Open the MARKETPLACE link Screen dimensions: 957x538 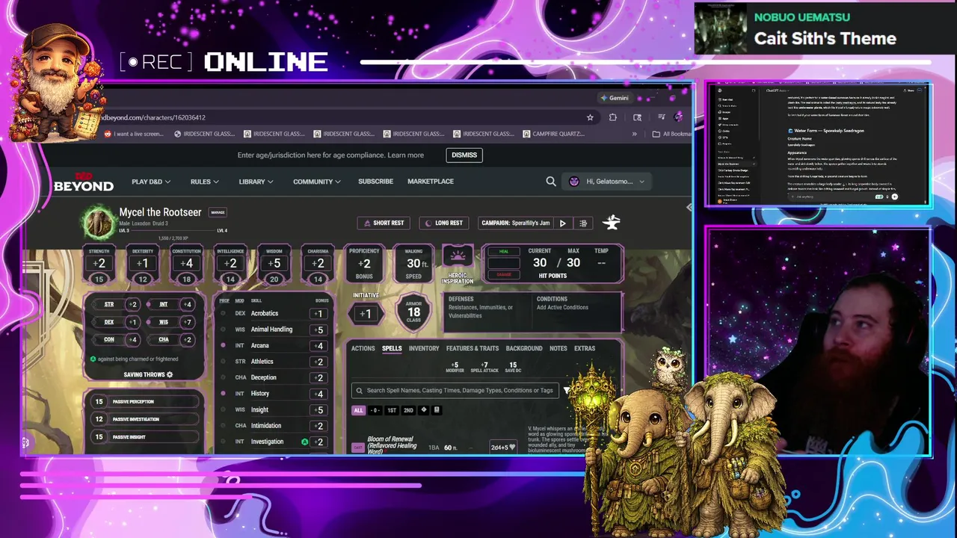coord(431,182)
